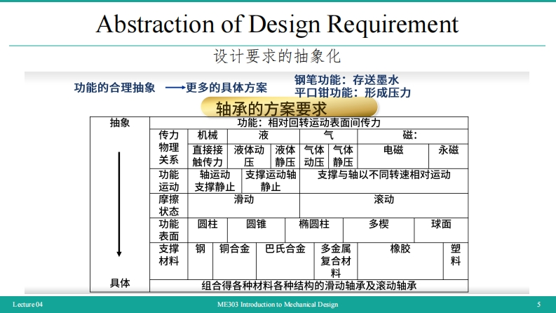Select the slide title Abstraction of Design Requirement
This screenshot has width=556, height=313.
[278, 25]
